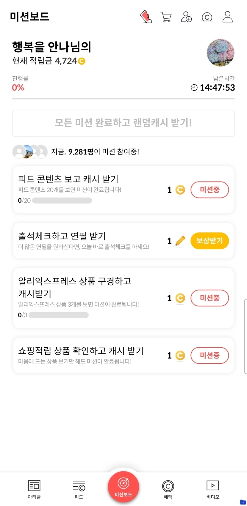
Task: Switch to the 아티클 tab
Action: 34,489
